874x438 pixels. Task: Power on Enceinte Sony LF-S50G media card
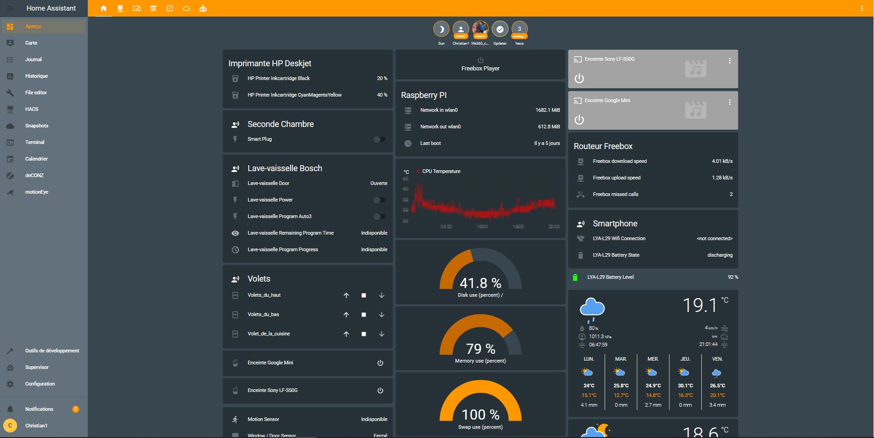tap(579, 79)
